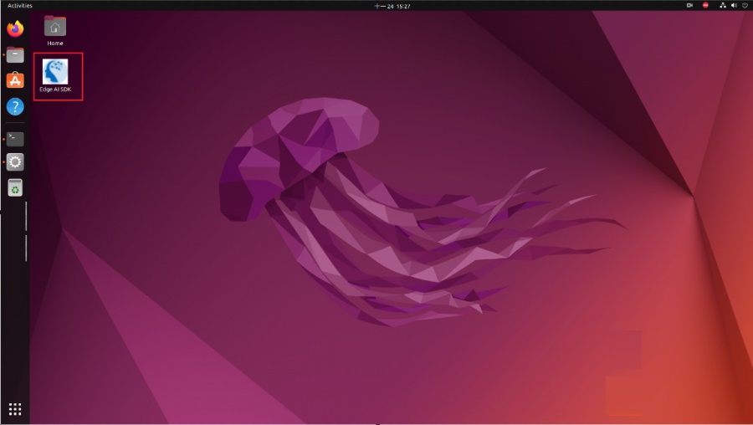
Task: Launch Terminal from the dock
Action: [x=15, y=139]
